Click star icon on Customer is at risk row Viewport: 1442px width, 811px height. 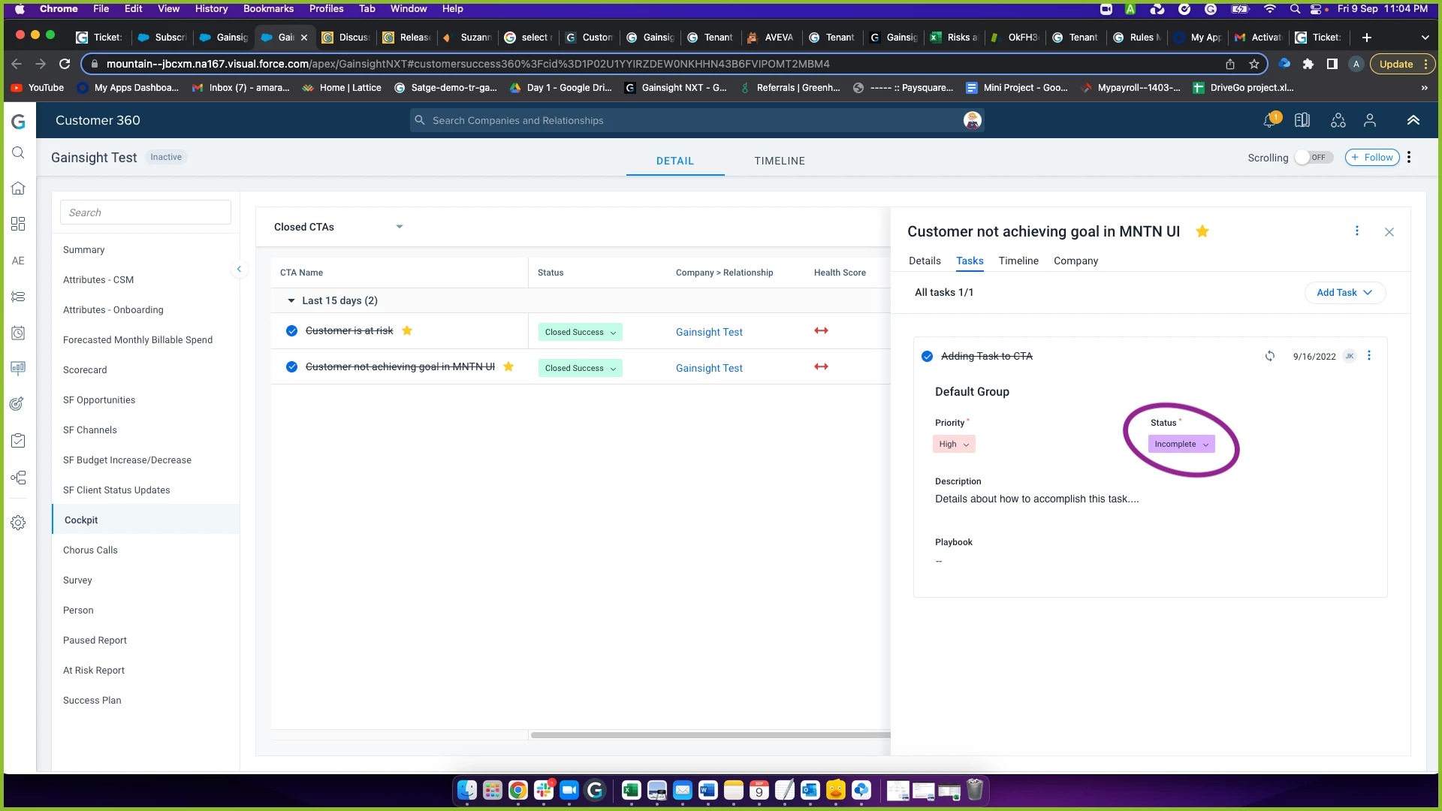[407, 330]
